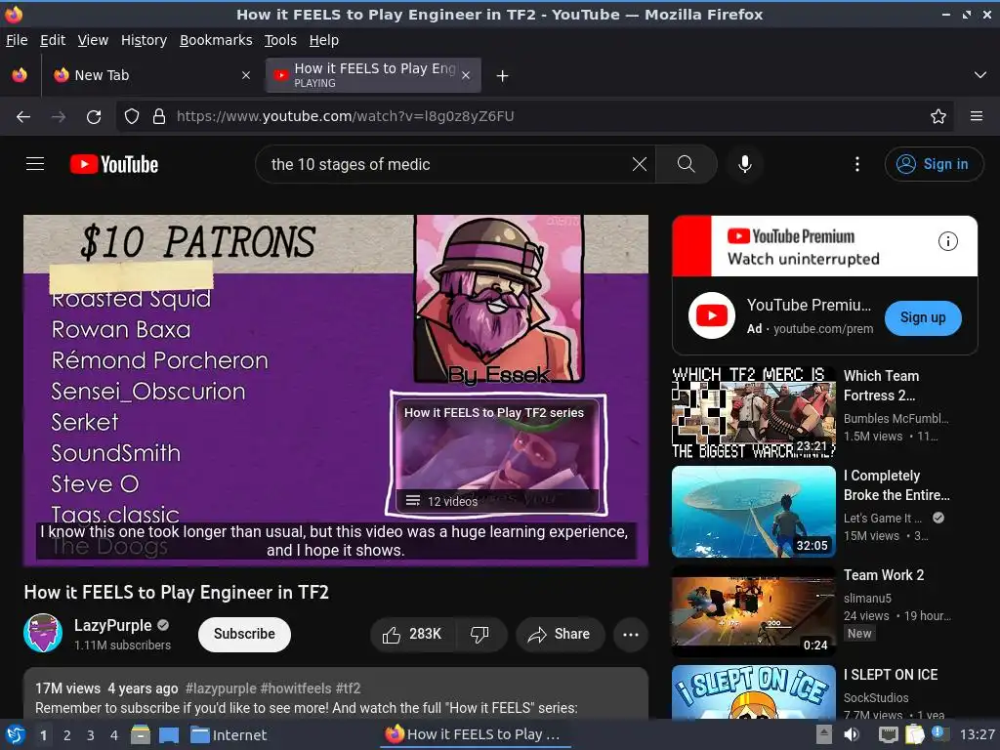Image resolution: width=1000 pixels, height=750 pixels.
Task: Open the YouTube guide hamburger menu
Action: coord(35,164)
